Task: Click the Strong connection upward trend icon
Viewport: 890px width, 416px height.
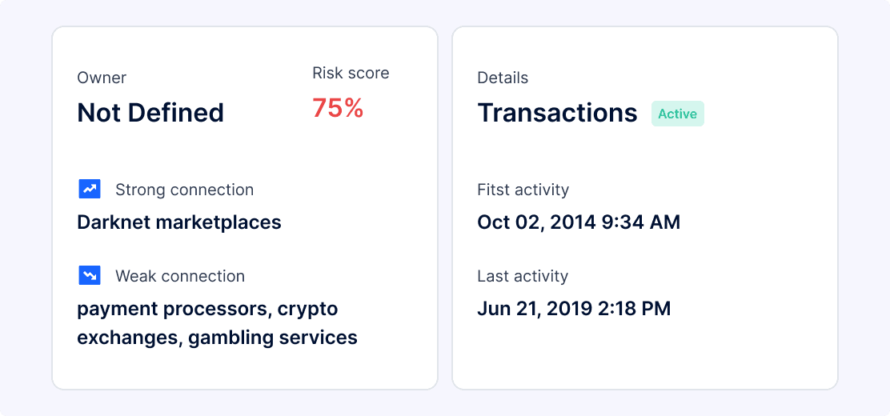Action: (x=90, y=190)
